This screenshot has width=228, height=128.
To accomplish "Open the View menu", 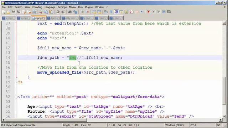I will [x=27, y=7].
